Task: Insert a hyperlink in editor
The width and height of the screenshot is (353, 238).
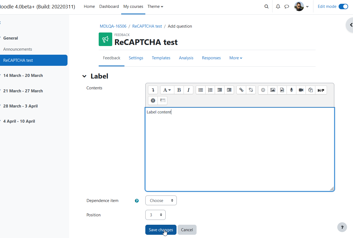Action: 241,90
